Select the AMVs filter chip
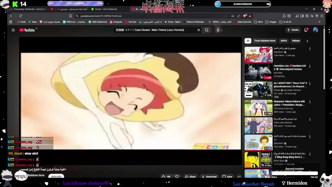 (284, 41)
